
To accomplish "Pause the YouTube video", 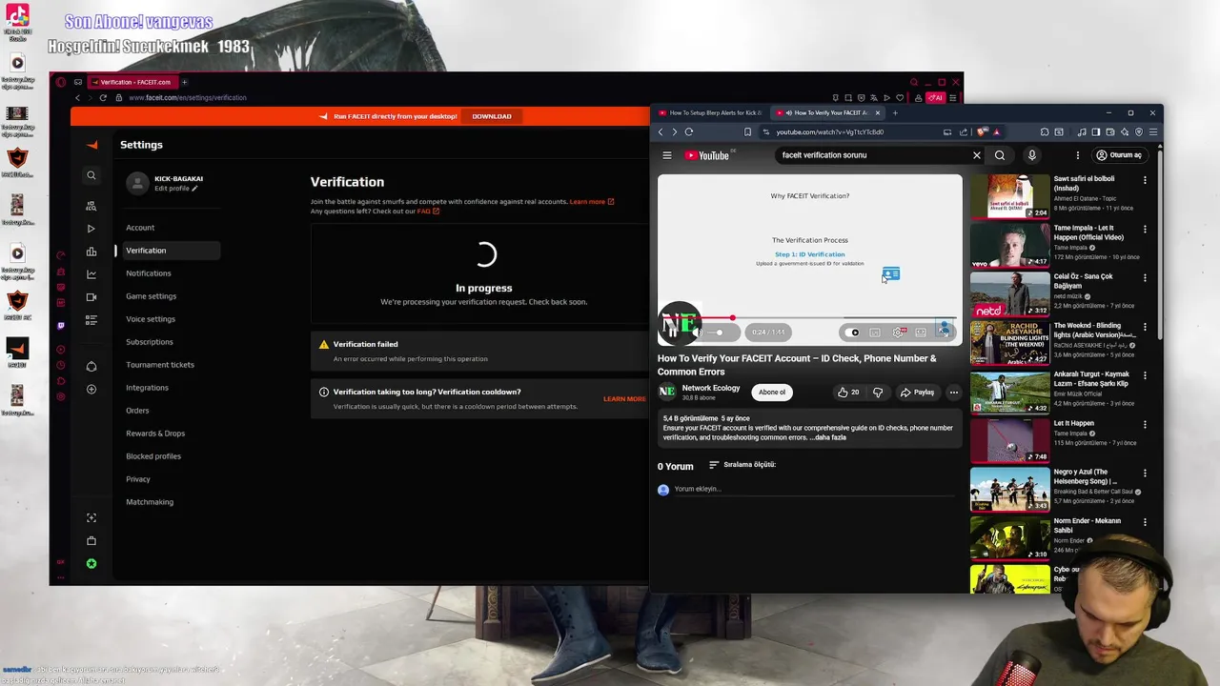I will click(673, 332).
